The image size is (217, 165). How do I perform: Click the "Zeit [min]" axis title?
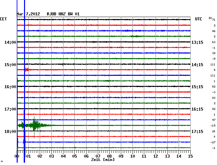(103, 160)
